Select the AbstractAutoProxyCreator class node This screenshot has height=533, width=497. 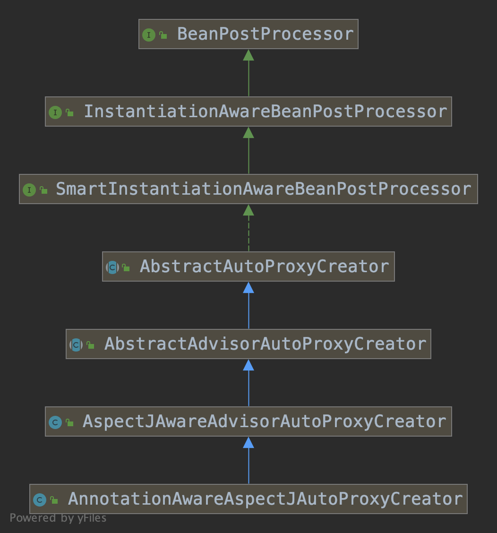click(248, 266)
